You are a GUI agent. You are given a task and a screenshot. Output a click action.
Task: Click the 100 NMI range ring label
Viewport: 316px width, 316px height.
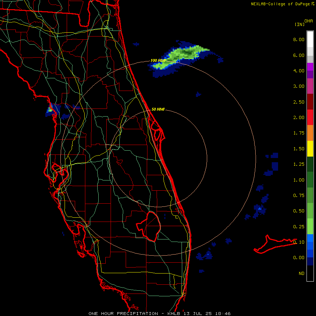pos(158,60)
